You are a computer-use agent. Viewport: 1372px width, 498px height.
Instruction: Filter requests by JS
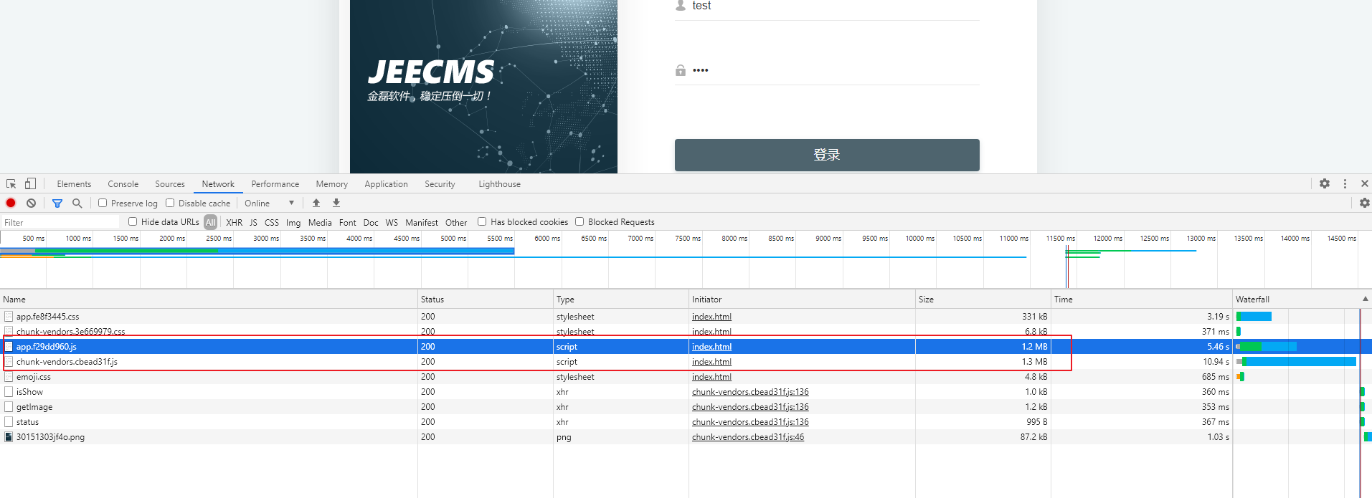tap(253, 223)
